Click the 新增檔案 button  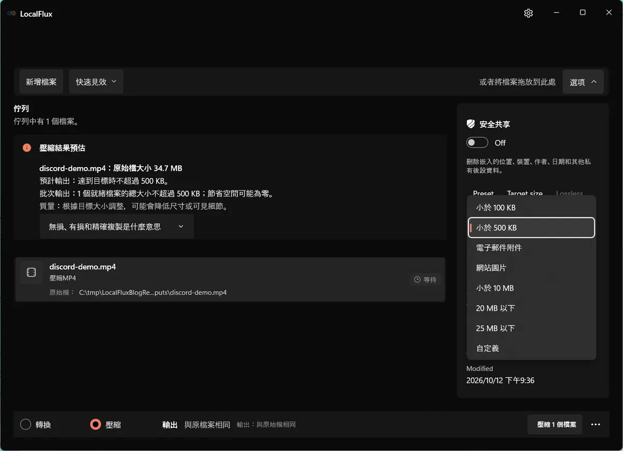pyautogui.click(x=42, y=82)
